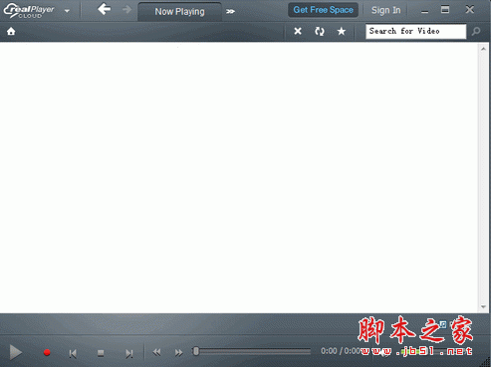
Task: Fast forward with double right arrows
Action: tap(178, 352)
